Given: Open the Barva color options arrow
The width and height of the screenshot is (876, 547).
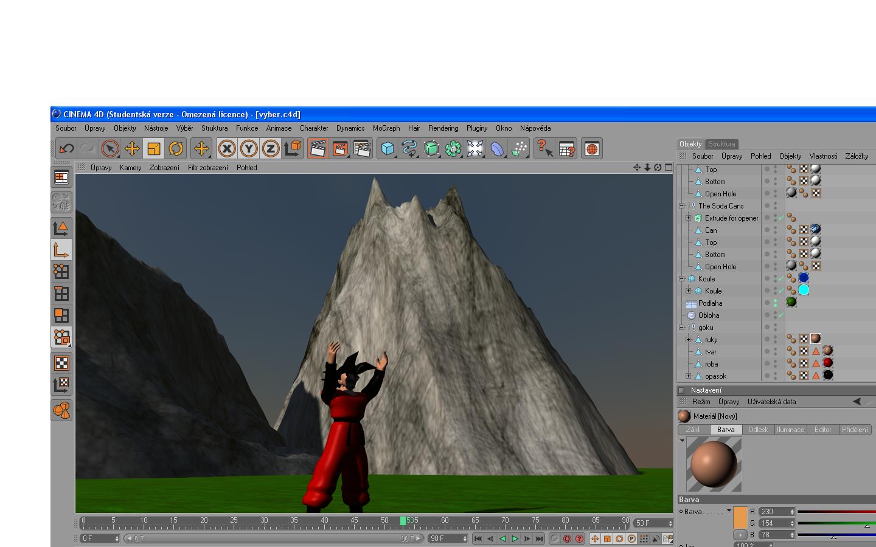Looking at the screenshot, I should (x=729, y=511).
